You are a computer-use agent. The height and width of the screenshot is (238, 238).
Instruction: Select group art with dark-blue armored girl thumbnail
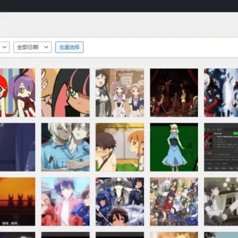pyautogui.click(x=120, y=202)
